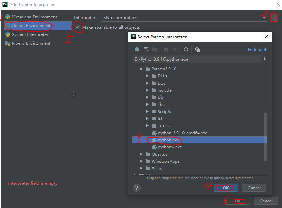Collapse the Python3.9.10 folder
Viewport: 282px width, 208px height.
[x=141, y=69]
